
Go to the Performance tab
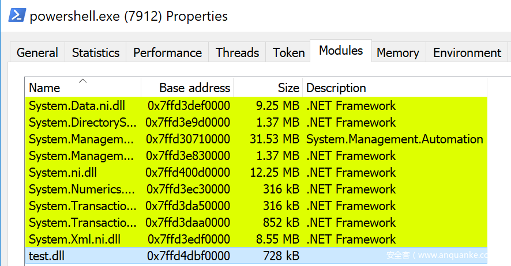click(x=167, y=53)
